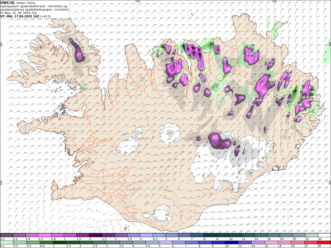The height and width of the screenshot is (248, 331).
Task: Click the light purple swatch labeled 14 in lower legend
Action: pyautogui.click(x=258, y=242)
